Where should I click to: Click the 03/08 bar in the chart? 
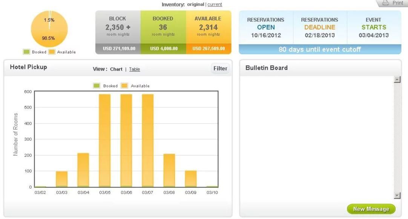(x=169, y=170)
